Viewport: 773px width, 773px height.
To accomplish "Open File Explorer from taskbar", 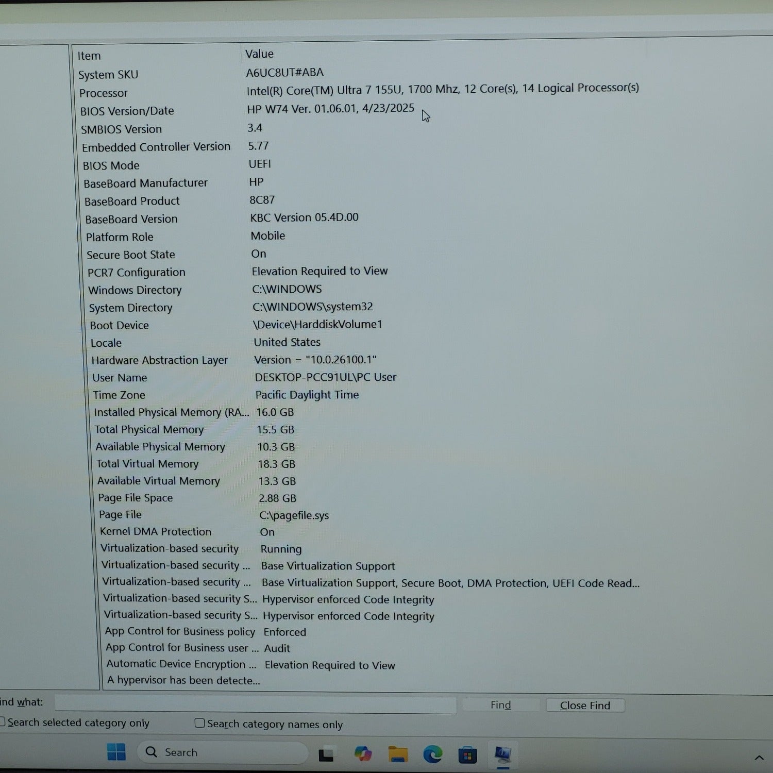I will (398, 754).
